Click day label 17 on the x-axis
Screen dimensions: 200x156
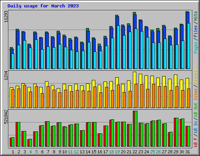pyautogui.click(x=105, y=152)
